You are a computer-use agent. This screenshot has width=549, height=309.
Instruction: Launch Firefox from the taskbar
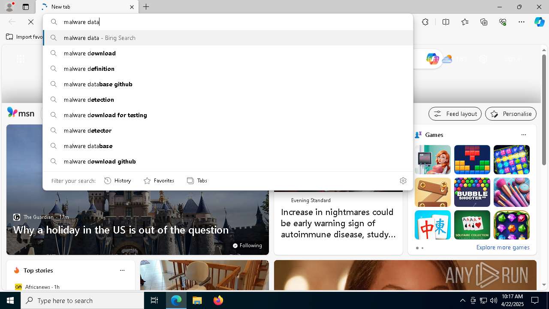tap(218, 300)
